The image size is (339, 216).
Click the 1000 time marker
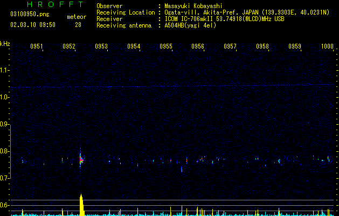tap(327, 46)
